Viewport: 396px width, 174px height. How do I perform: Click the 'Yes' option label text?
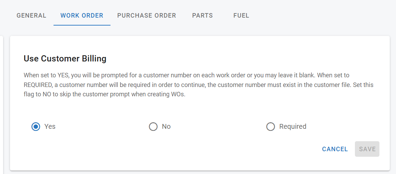coord(50,127)
